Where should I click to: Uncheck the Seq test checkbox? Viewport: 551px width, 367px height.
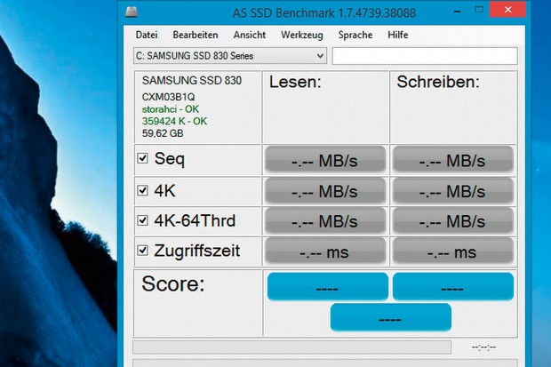pyautogui.click(x=142, y=158)
